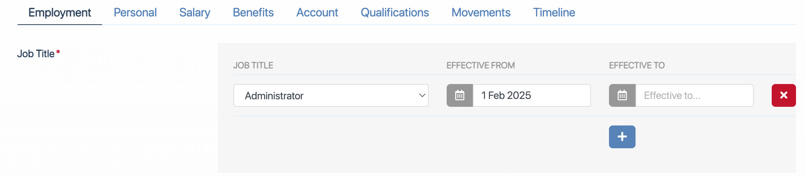Expand the Job Title dropdown arrow

coord(422,96)
